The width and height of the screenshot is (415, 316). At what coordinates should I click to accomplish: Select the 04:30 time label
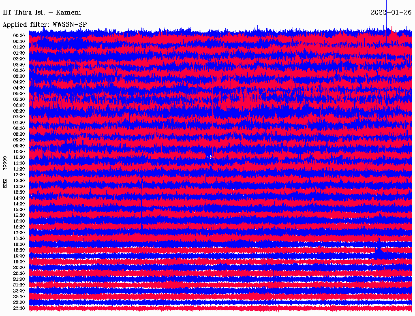point(19,88)
